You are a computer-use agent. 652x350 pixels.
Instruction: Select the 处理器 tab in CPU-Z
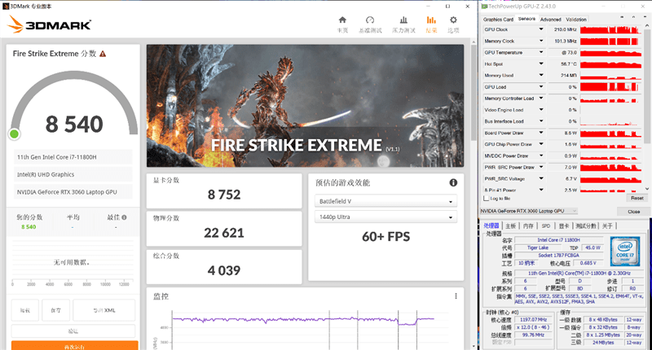click(491, 225)
